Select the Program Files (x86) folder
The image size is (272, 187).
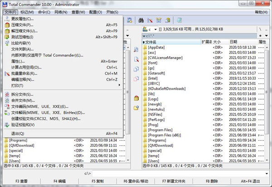click(x=165, y=135)
